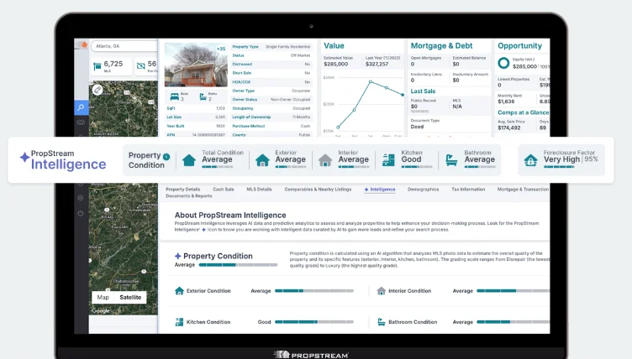Open the search tool in sidebar

tap(81, 107)
